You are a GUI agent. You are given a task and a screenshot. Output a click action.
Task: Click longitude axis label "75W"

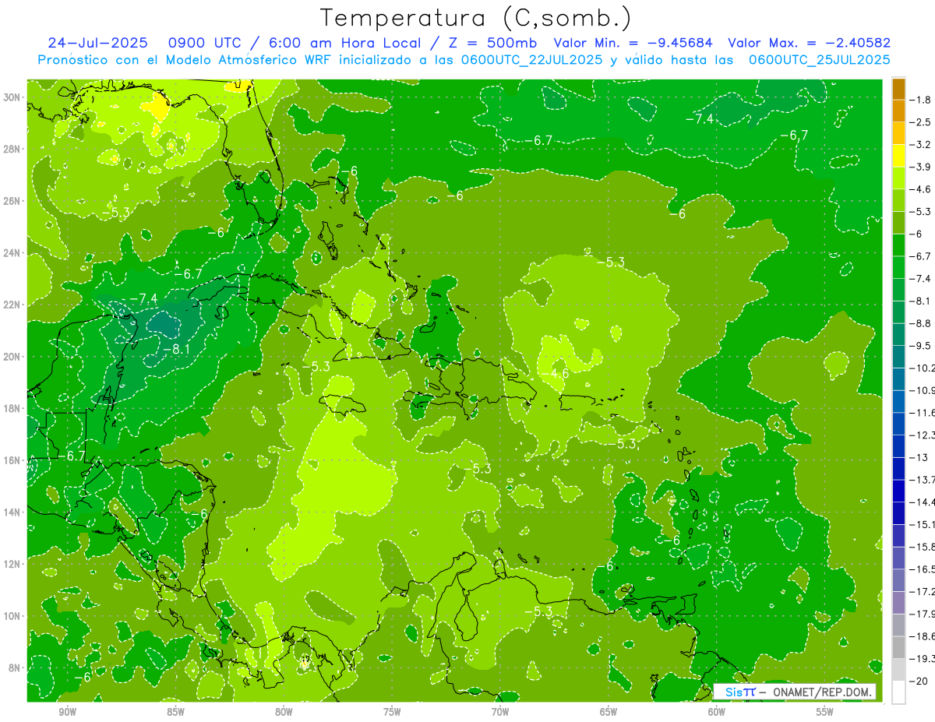click(x=393, y=712)
